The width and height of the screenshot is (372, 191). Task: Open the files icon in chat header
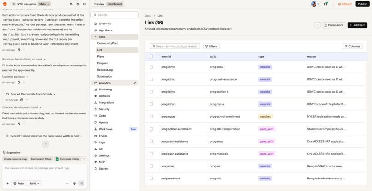[x=71, y=4]
